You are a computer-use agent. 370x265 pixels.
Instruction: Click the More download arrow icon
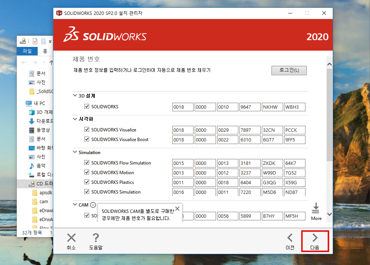coord(316,208)
